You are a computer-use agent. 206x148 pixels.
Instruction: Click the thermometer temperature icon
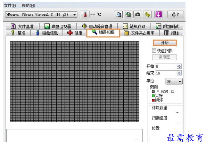(85, 14)
